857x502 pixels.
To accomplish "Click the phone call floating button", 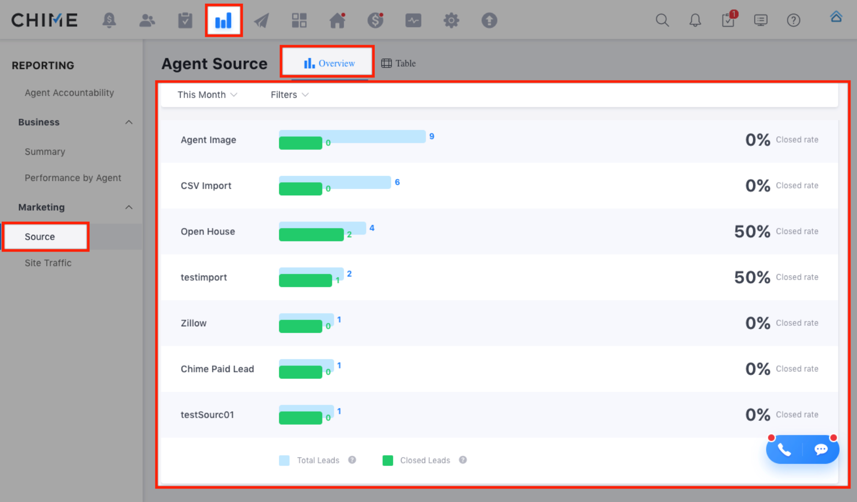I will pos(784,449).
